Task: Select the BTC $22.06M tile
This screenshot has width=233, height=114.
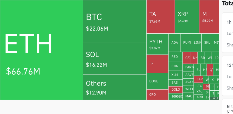Action: [x=115, y=22]
